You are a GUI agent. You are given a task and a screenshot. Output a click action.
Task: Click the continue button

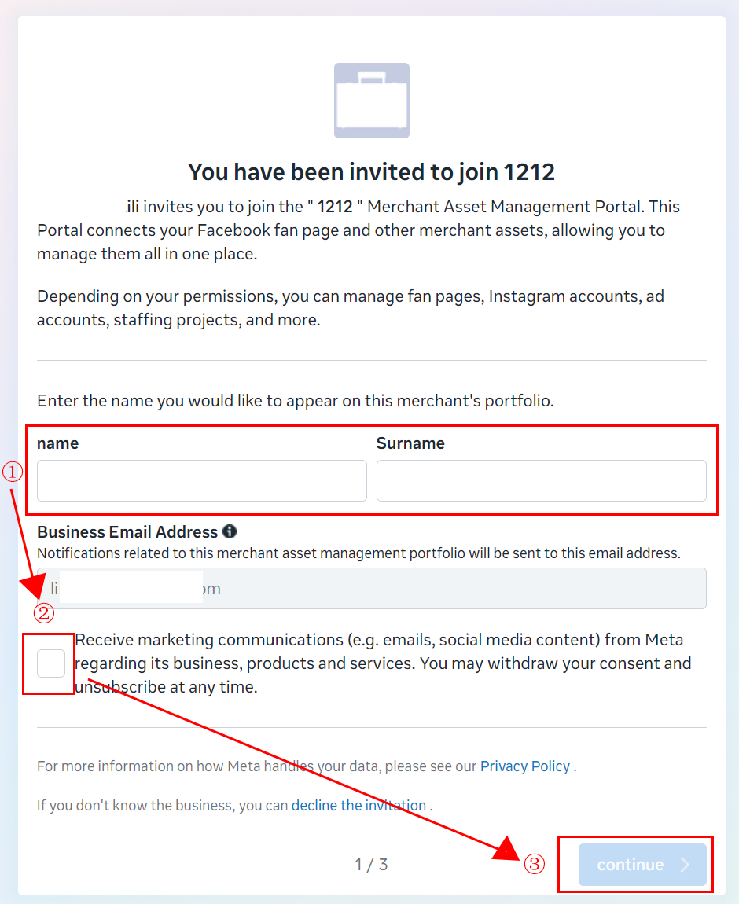[x=643, y=864]
